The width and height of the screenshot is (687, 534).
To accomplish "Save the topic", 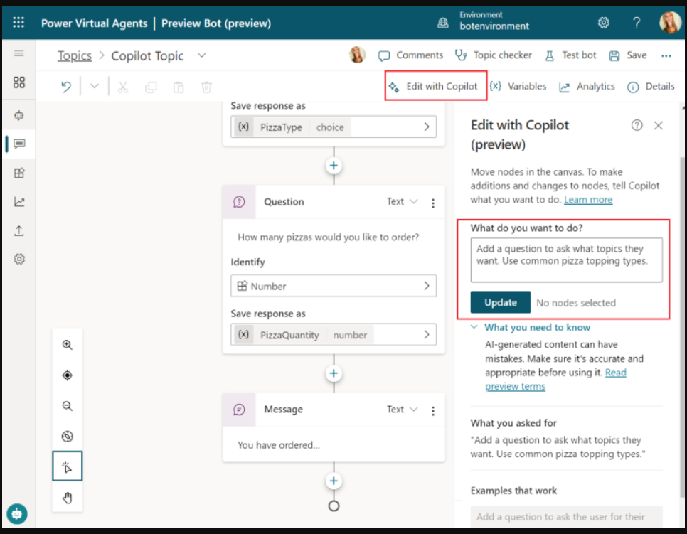I will click(628, 55).
